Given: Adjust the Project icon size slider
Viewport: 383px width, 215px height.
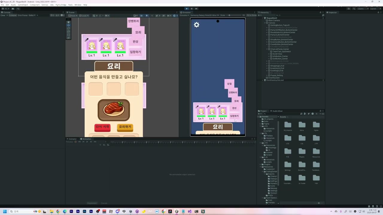Looking at the screenshot, I should point(319,203).
